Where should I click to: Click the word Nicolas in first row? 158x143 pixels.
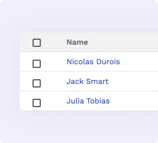(80, 62)
